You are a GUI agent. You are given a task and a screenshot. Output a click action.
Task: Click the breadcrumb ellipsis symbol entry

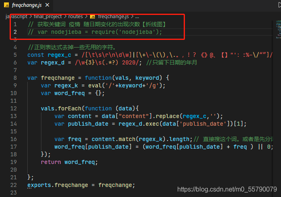coord(137,17)
